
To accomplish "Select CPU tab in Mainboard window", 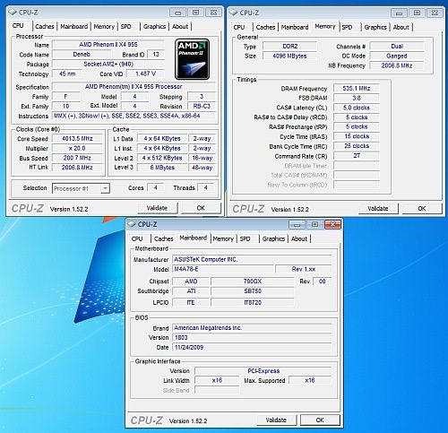I will click(x=137, y=238).
